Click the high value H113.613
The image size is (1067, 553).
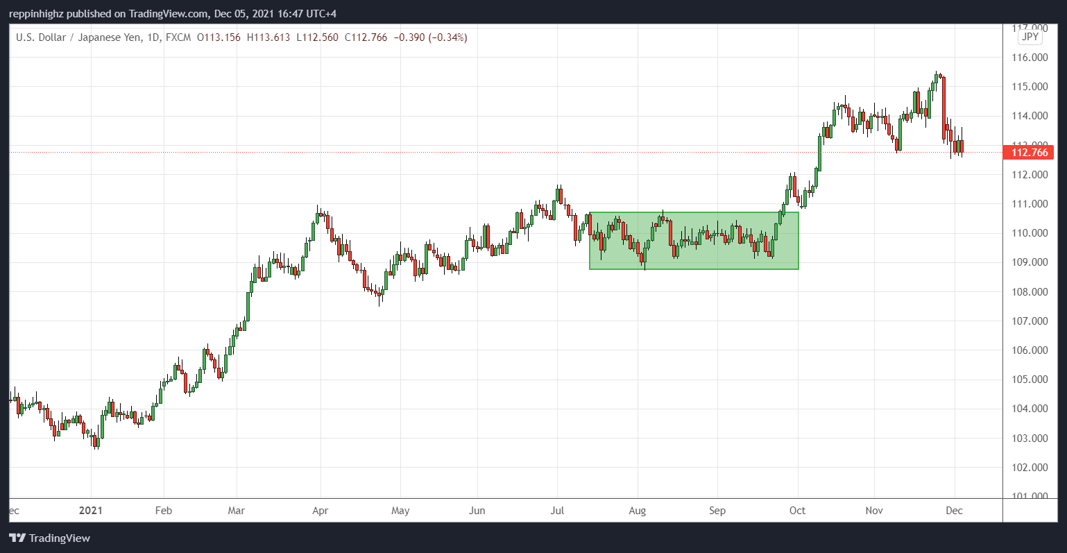tap(268, 37)
